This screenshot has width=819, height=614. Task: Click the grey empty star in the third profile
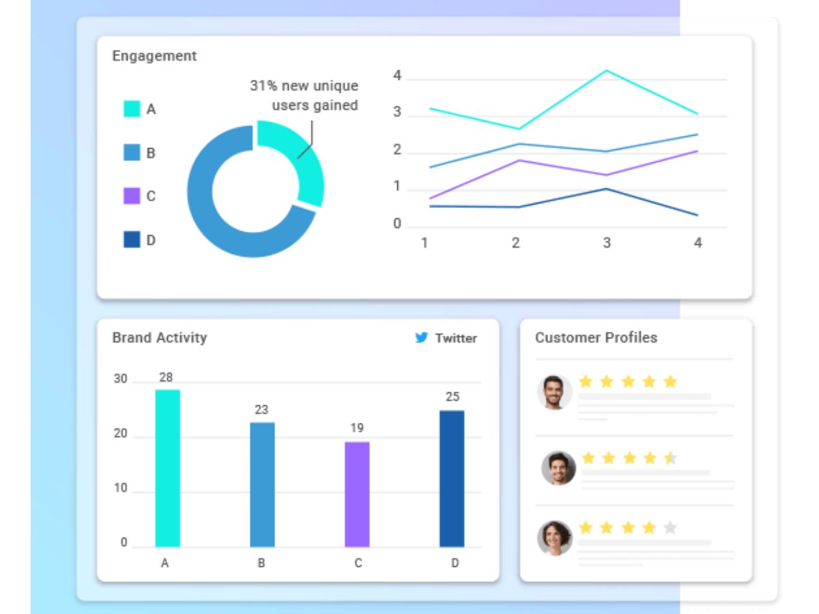tap(670, 527)
